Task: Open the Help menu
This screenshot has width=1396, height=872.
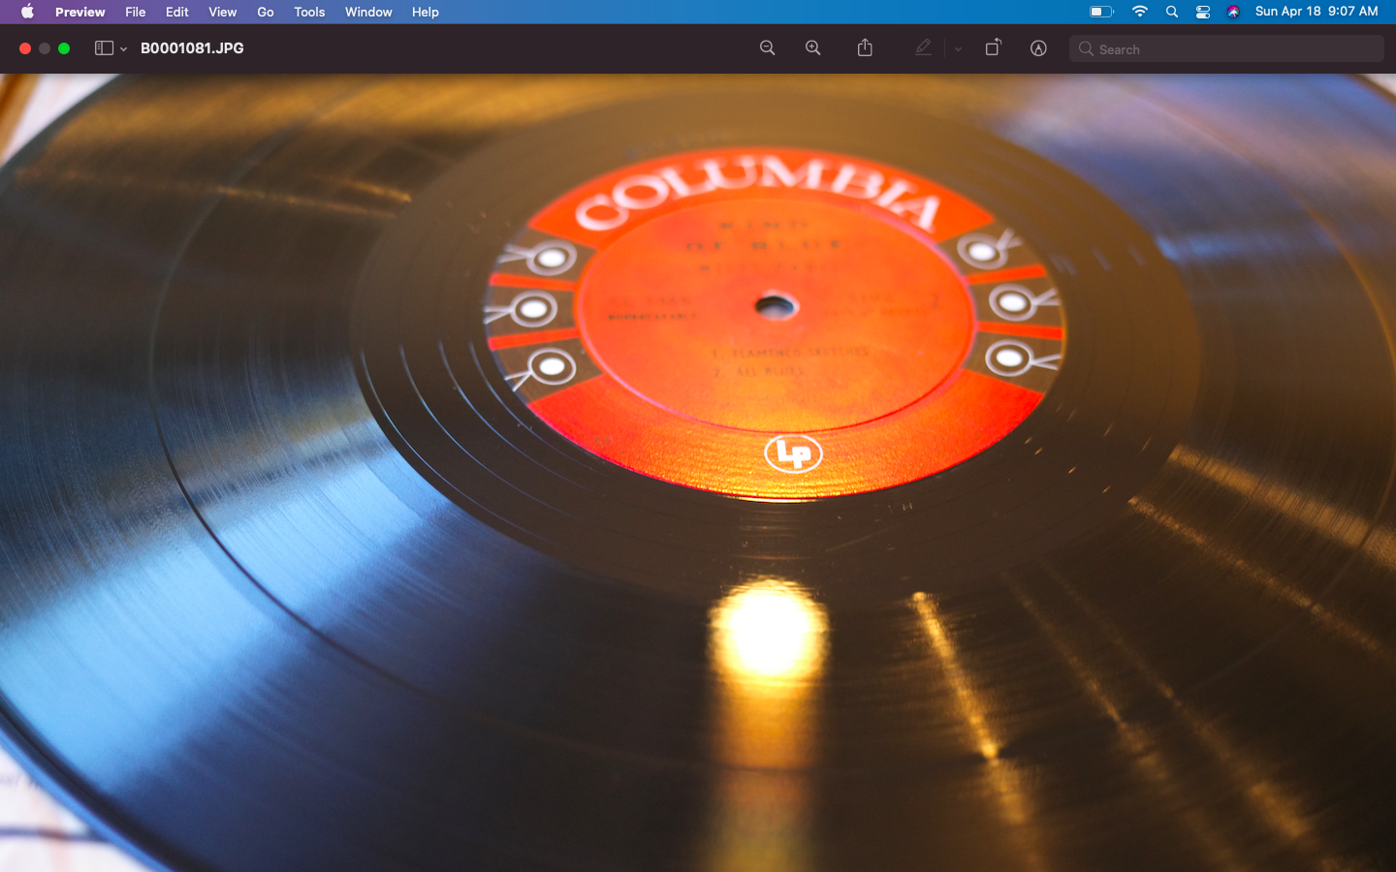Action: pyautogui.click(x=425, y=12)
